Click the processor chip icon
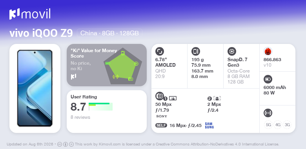 [x=231, y=51]
